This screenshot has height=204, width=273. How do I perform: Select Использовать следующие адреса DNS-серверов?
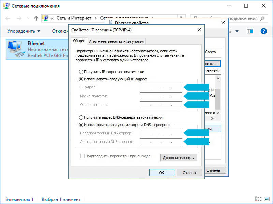pyautogui.click(x=124, y=125)
